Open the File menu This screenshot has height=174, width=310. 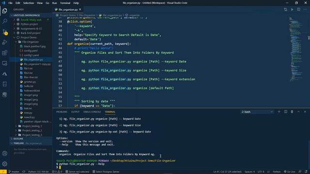[10, 3]
